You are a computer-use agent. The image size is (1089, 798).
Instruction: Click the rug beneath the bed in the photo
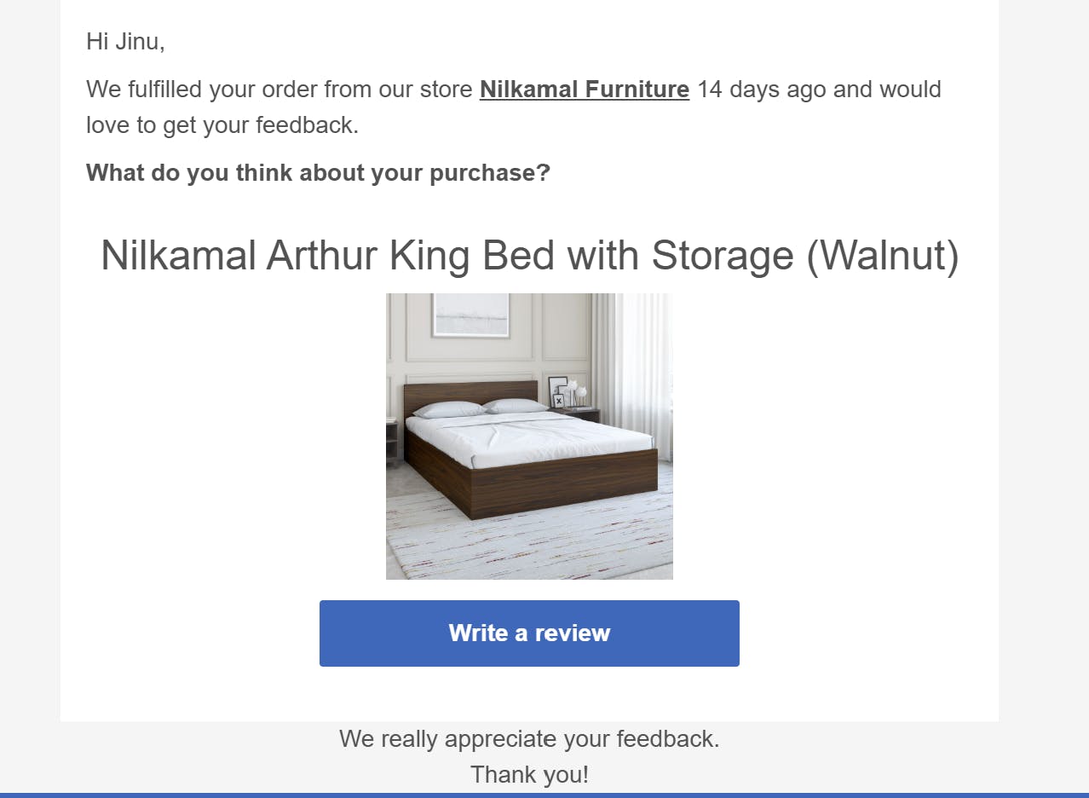[529, 537]
